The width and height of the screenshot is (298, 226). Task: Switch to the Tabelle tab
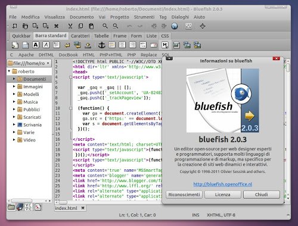[101, 36]
